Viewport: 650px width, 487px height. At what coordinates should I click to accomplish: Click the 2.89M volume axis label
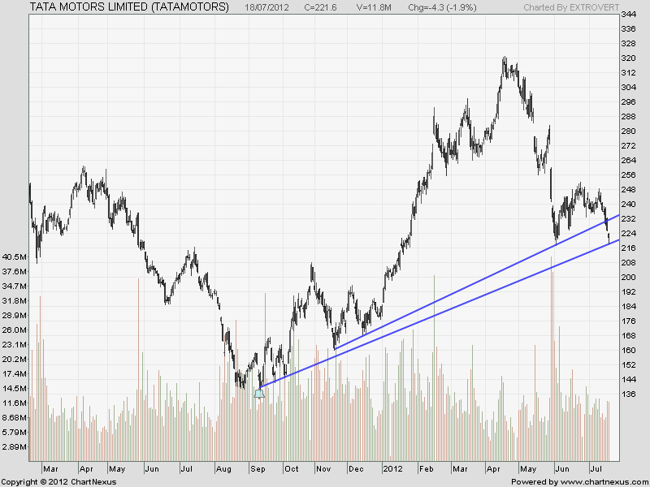pyautogui.click(x=15, y=446)
